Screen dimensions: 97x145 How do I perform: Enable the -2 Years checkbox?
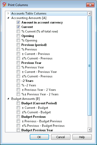pos(18,81)
